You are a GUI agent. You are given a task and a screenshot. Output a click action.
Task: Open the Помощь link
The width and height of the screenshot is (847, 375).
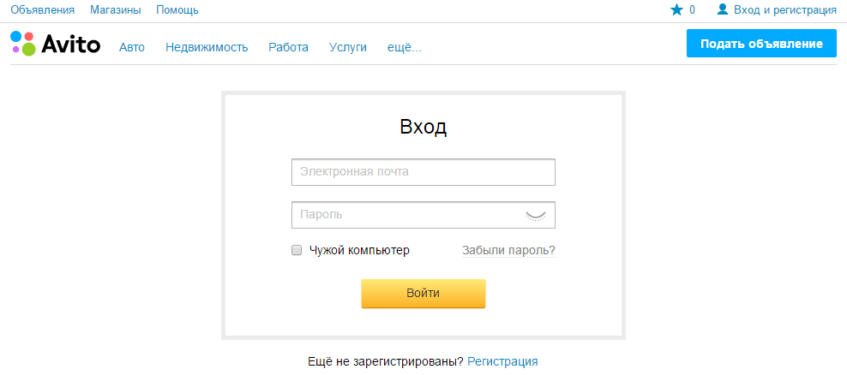pos(177,9)
